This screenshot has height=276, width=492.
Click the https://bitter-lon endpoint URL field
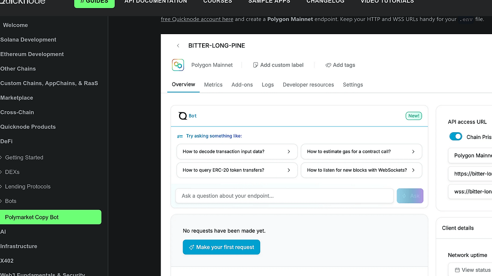click(470, 174)
